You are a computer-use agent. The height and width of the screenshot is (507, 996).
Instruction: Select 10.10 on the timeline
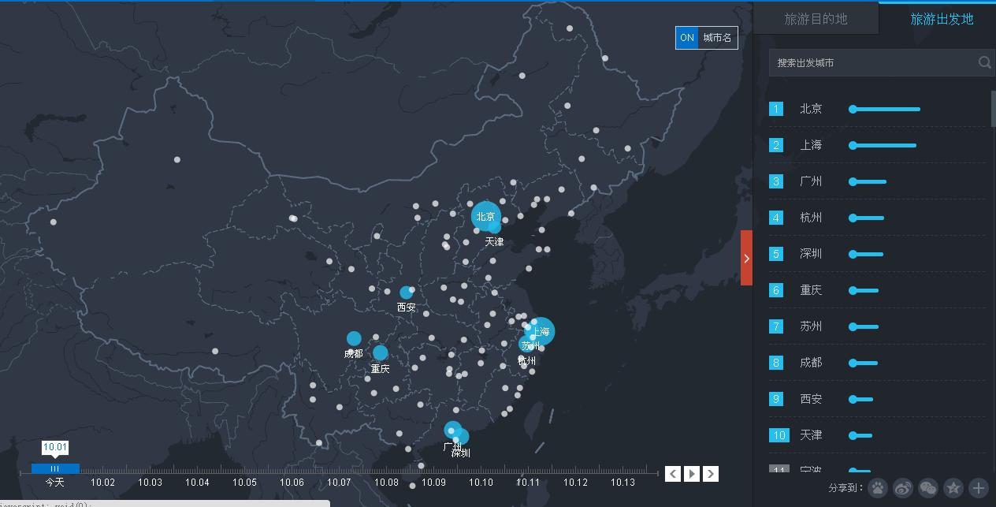[481, 482]
